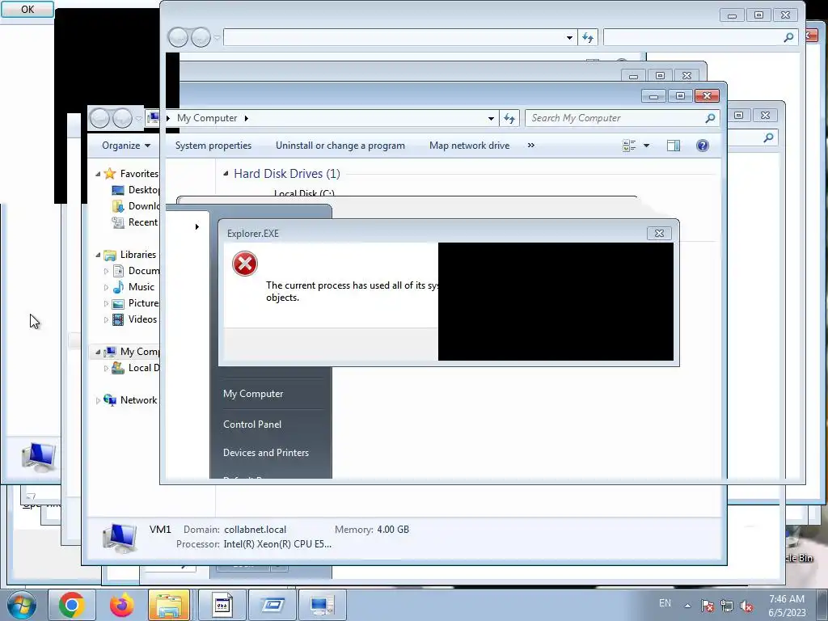
Task: Refresh the My Computer address bar
Action: (x=509, y=118)
